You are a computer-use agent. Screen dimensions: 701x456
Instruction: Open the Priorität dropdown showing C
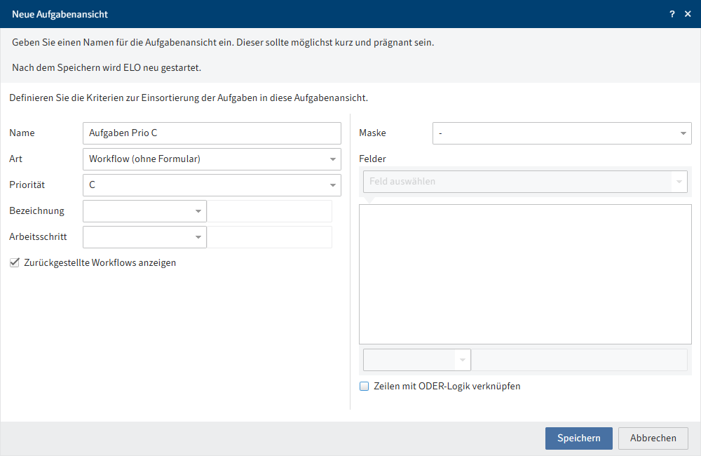click(212, 185)
